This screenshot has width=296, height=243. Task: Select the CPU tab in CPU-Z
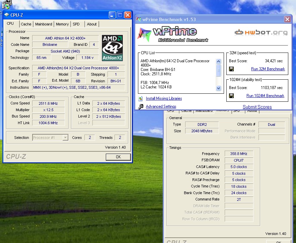pos(10,23)
